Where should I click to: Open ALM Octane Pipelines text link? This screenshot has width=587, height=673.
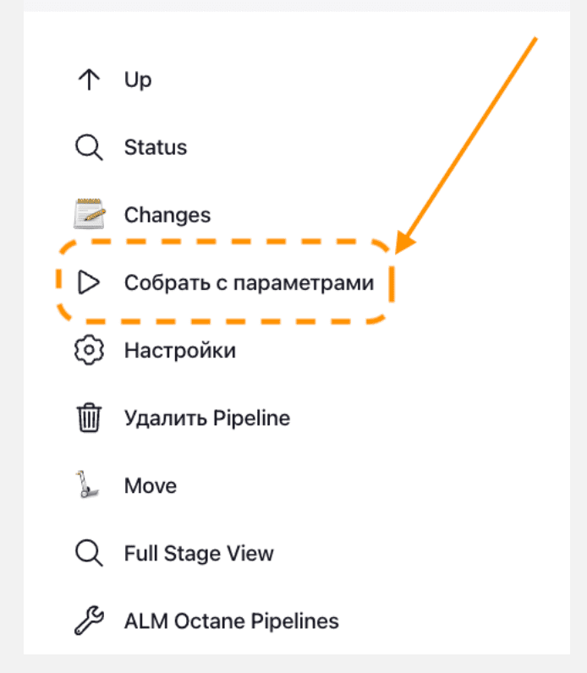point(232,621)
